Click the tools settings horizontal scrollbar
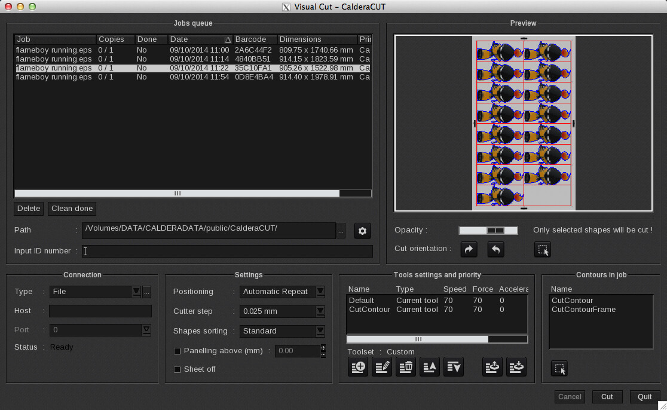 pos(418,339)
